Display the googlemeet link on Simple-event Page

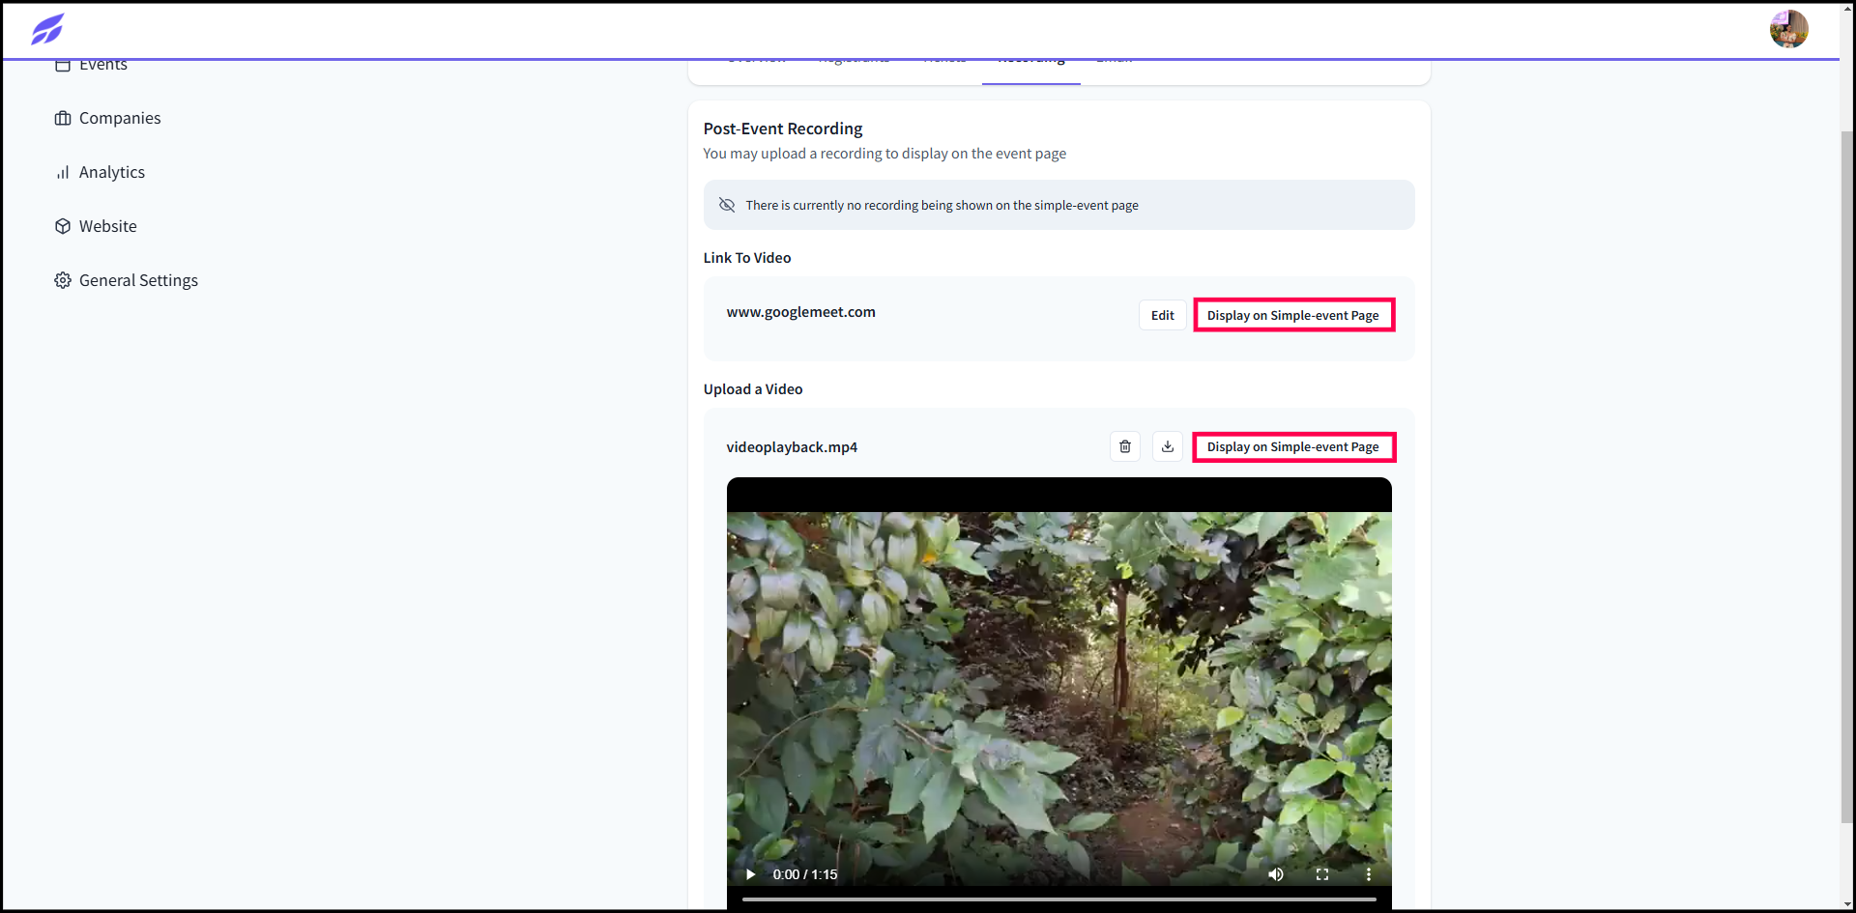point(1293,315)
